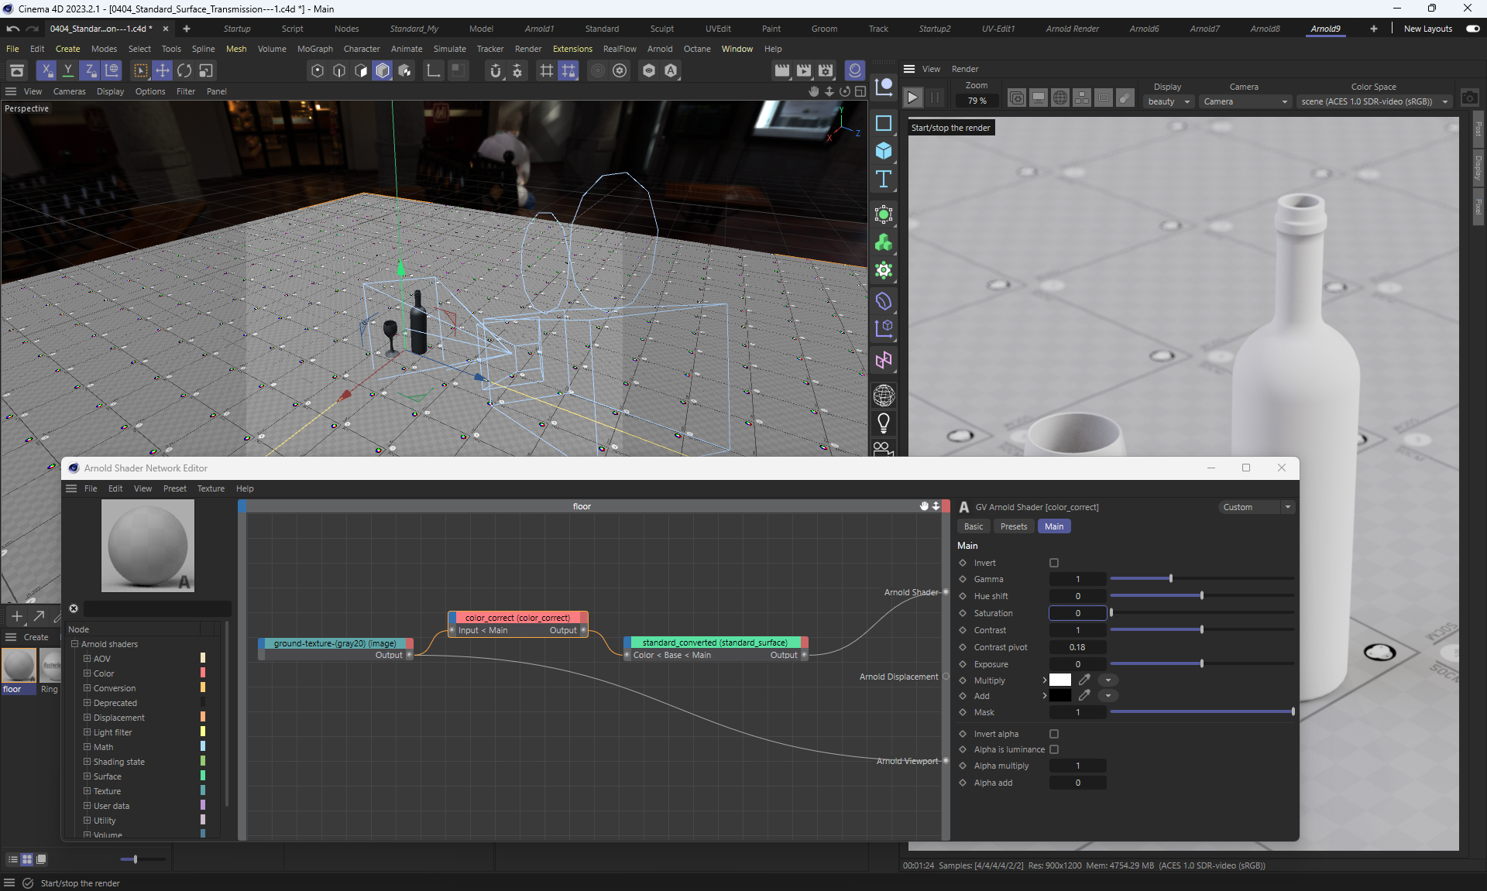This screenshot has height=891, width=1487.
Task: Toggle the New Layouts switch
Action: [x=1472, y=29]
